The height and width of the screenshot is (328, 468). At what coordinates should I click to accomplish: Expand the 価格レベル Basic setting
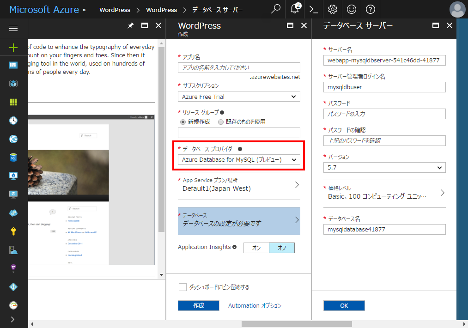coord(384,193)
